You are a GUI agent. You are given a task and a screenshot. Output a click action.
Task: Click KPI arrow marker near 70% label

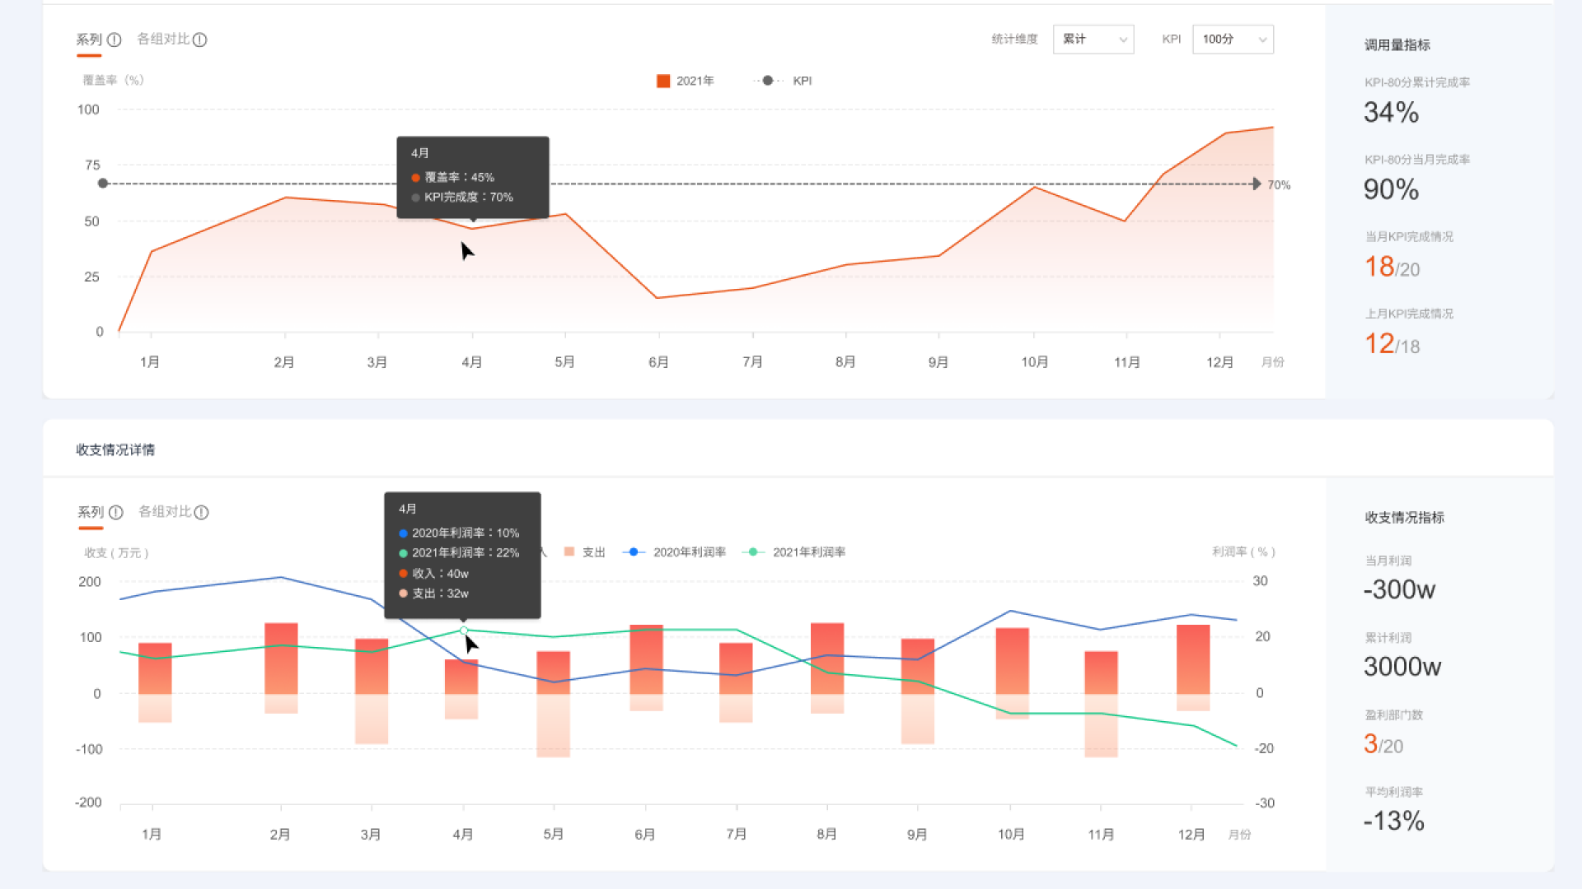[1256, 184]
